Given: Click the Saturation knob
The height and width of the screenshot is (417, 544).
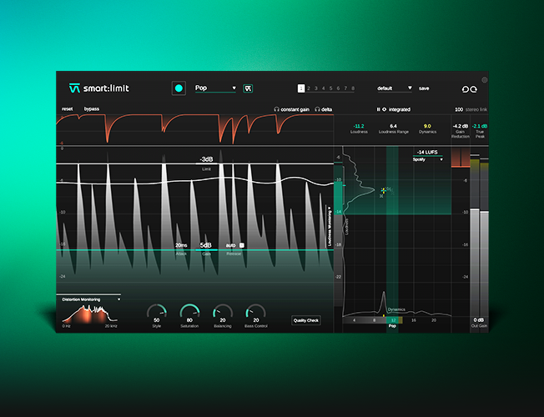Looking at the screenshot, I should [x=189, y=313].
